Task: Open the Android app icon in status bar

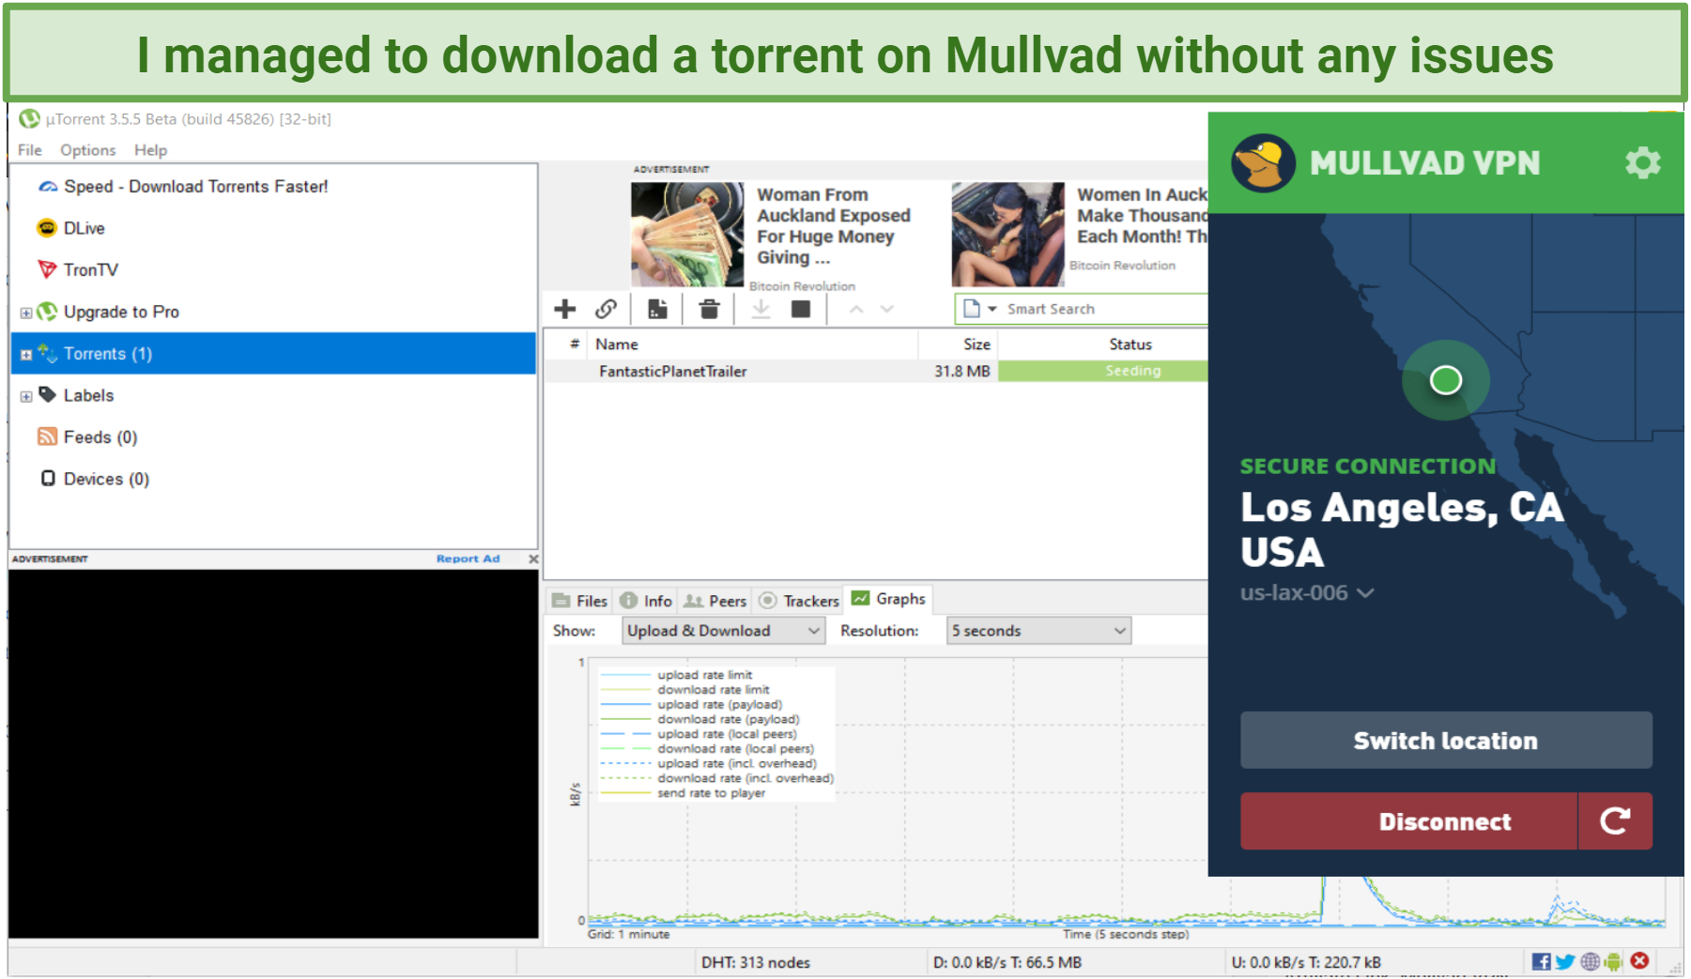Action: [1614, 961]
